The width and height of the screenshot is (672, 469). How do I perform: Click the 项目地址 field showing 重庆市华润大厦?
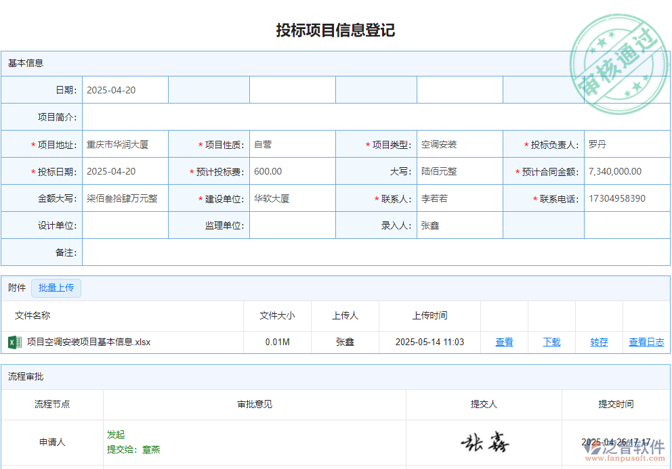[125, 143]
